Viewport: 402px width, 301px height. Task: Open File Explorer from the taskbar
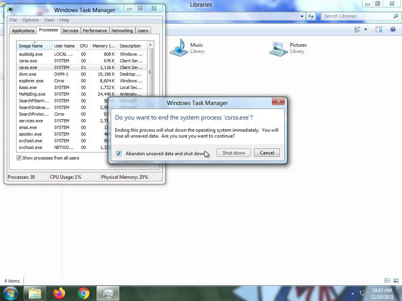35,293
